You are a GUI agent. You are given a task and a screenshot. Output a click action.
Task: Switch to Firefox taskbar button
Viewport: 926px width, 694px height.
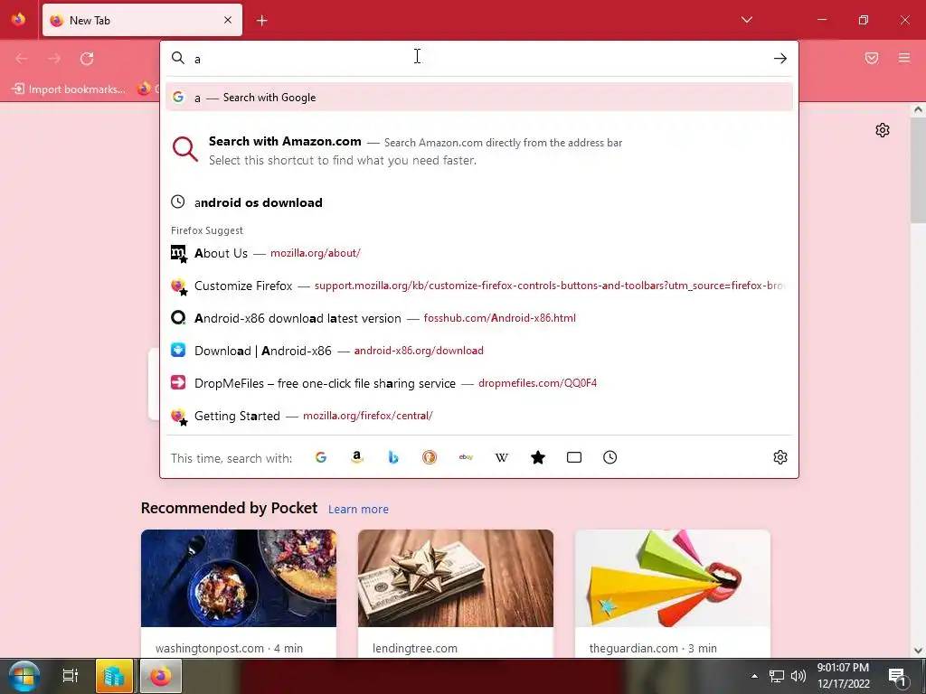tap(161, 676)
